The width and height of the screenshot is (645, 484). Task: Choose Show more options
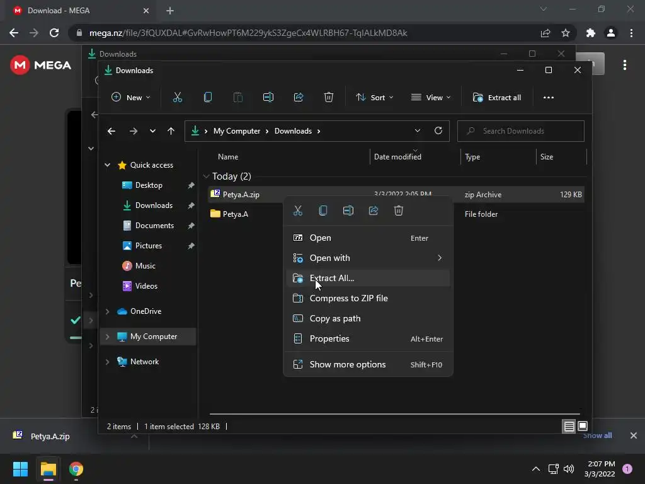pyautogui.click(x=368, y=365)
